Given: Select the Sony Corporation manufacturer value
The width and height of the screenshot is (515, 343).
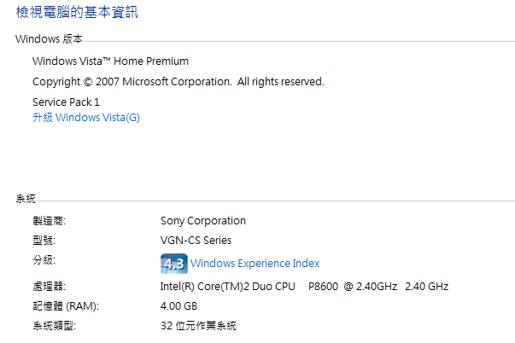Looking at the screenshot, I should [203, 221].
